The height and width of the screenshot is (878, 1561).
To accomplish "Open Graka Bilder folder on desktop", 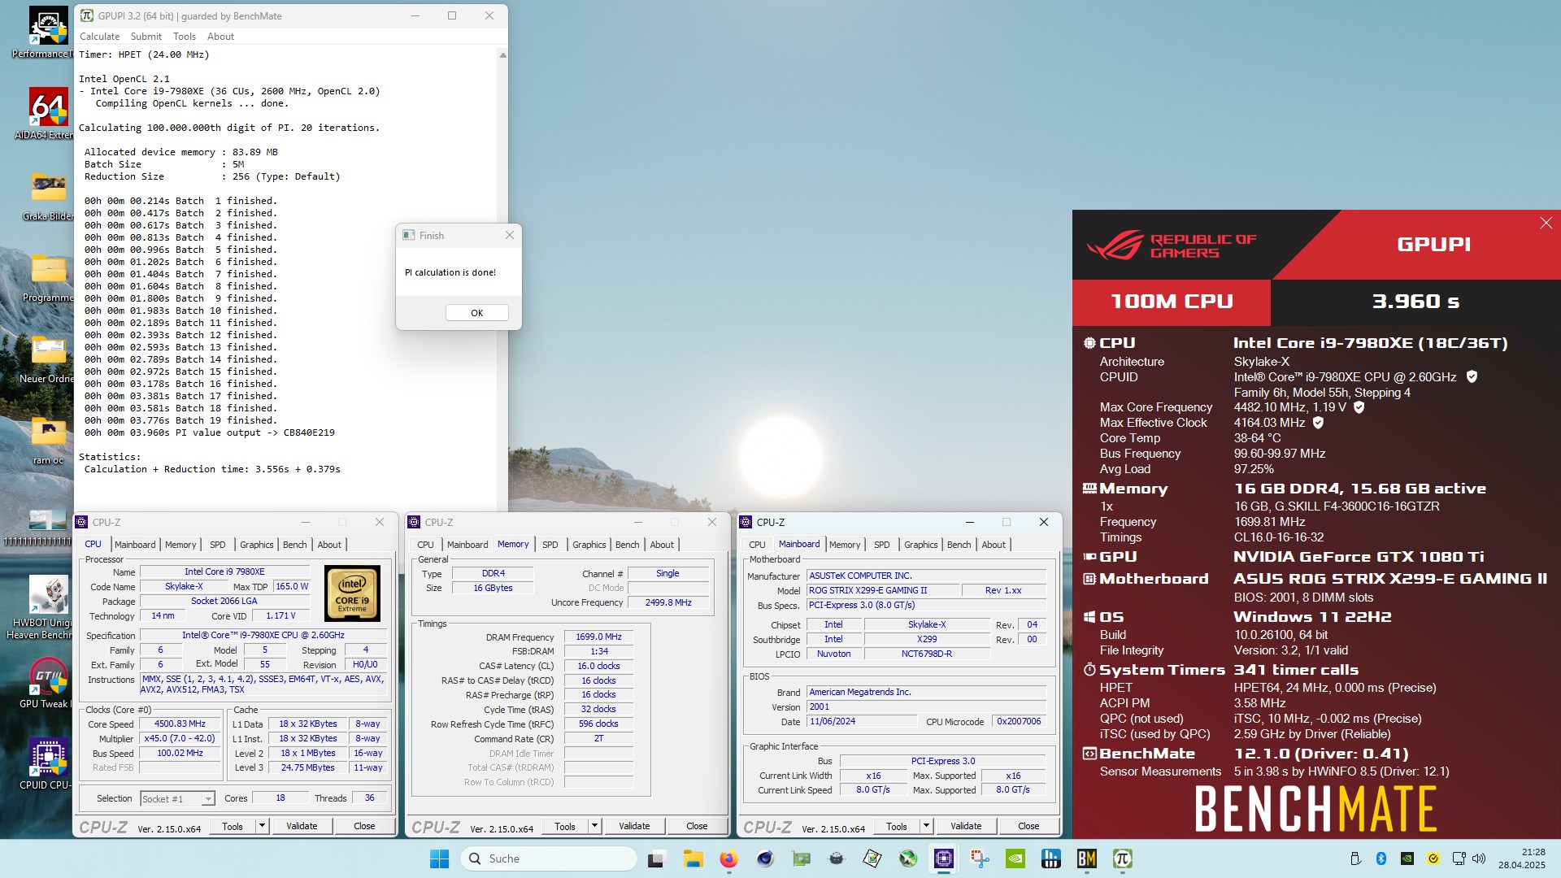I will point(49,195).
